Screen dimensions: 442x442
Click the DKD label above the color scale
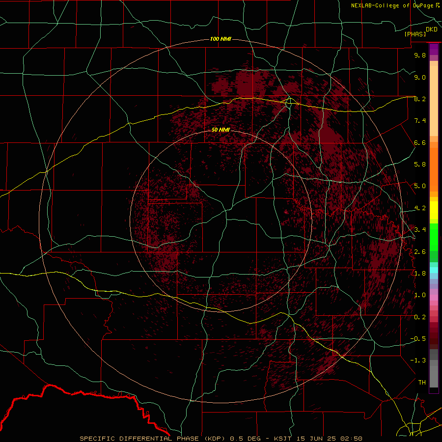tap(432, 29)
